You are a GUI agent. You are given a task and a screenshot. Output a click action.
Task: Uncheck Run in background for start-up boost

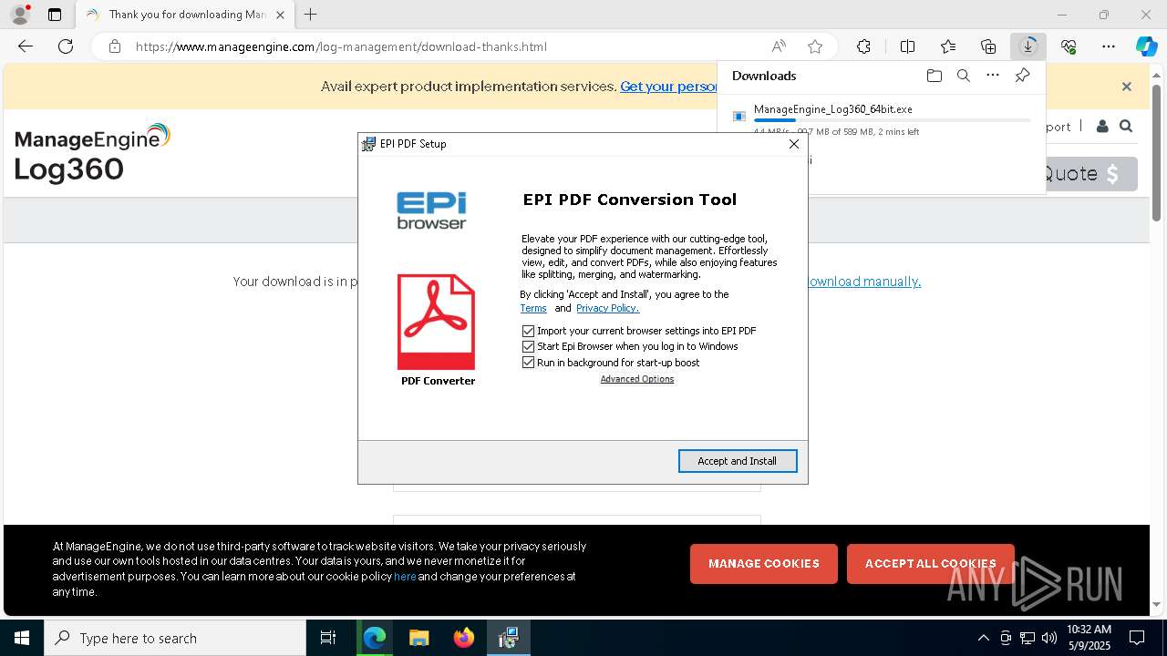pyautogui.click(x=528, y=363)
